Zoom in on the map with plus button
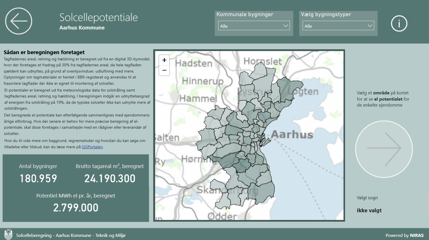This screenshot has width=429, height=240. (x=164, y=60)
